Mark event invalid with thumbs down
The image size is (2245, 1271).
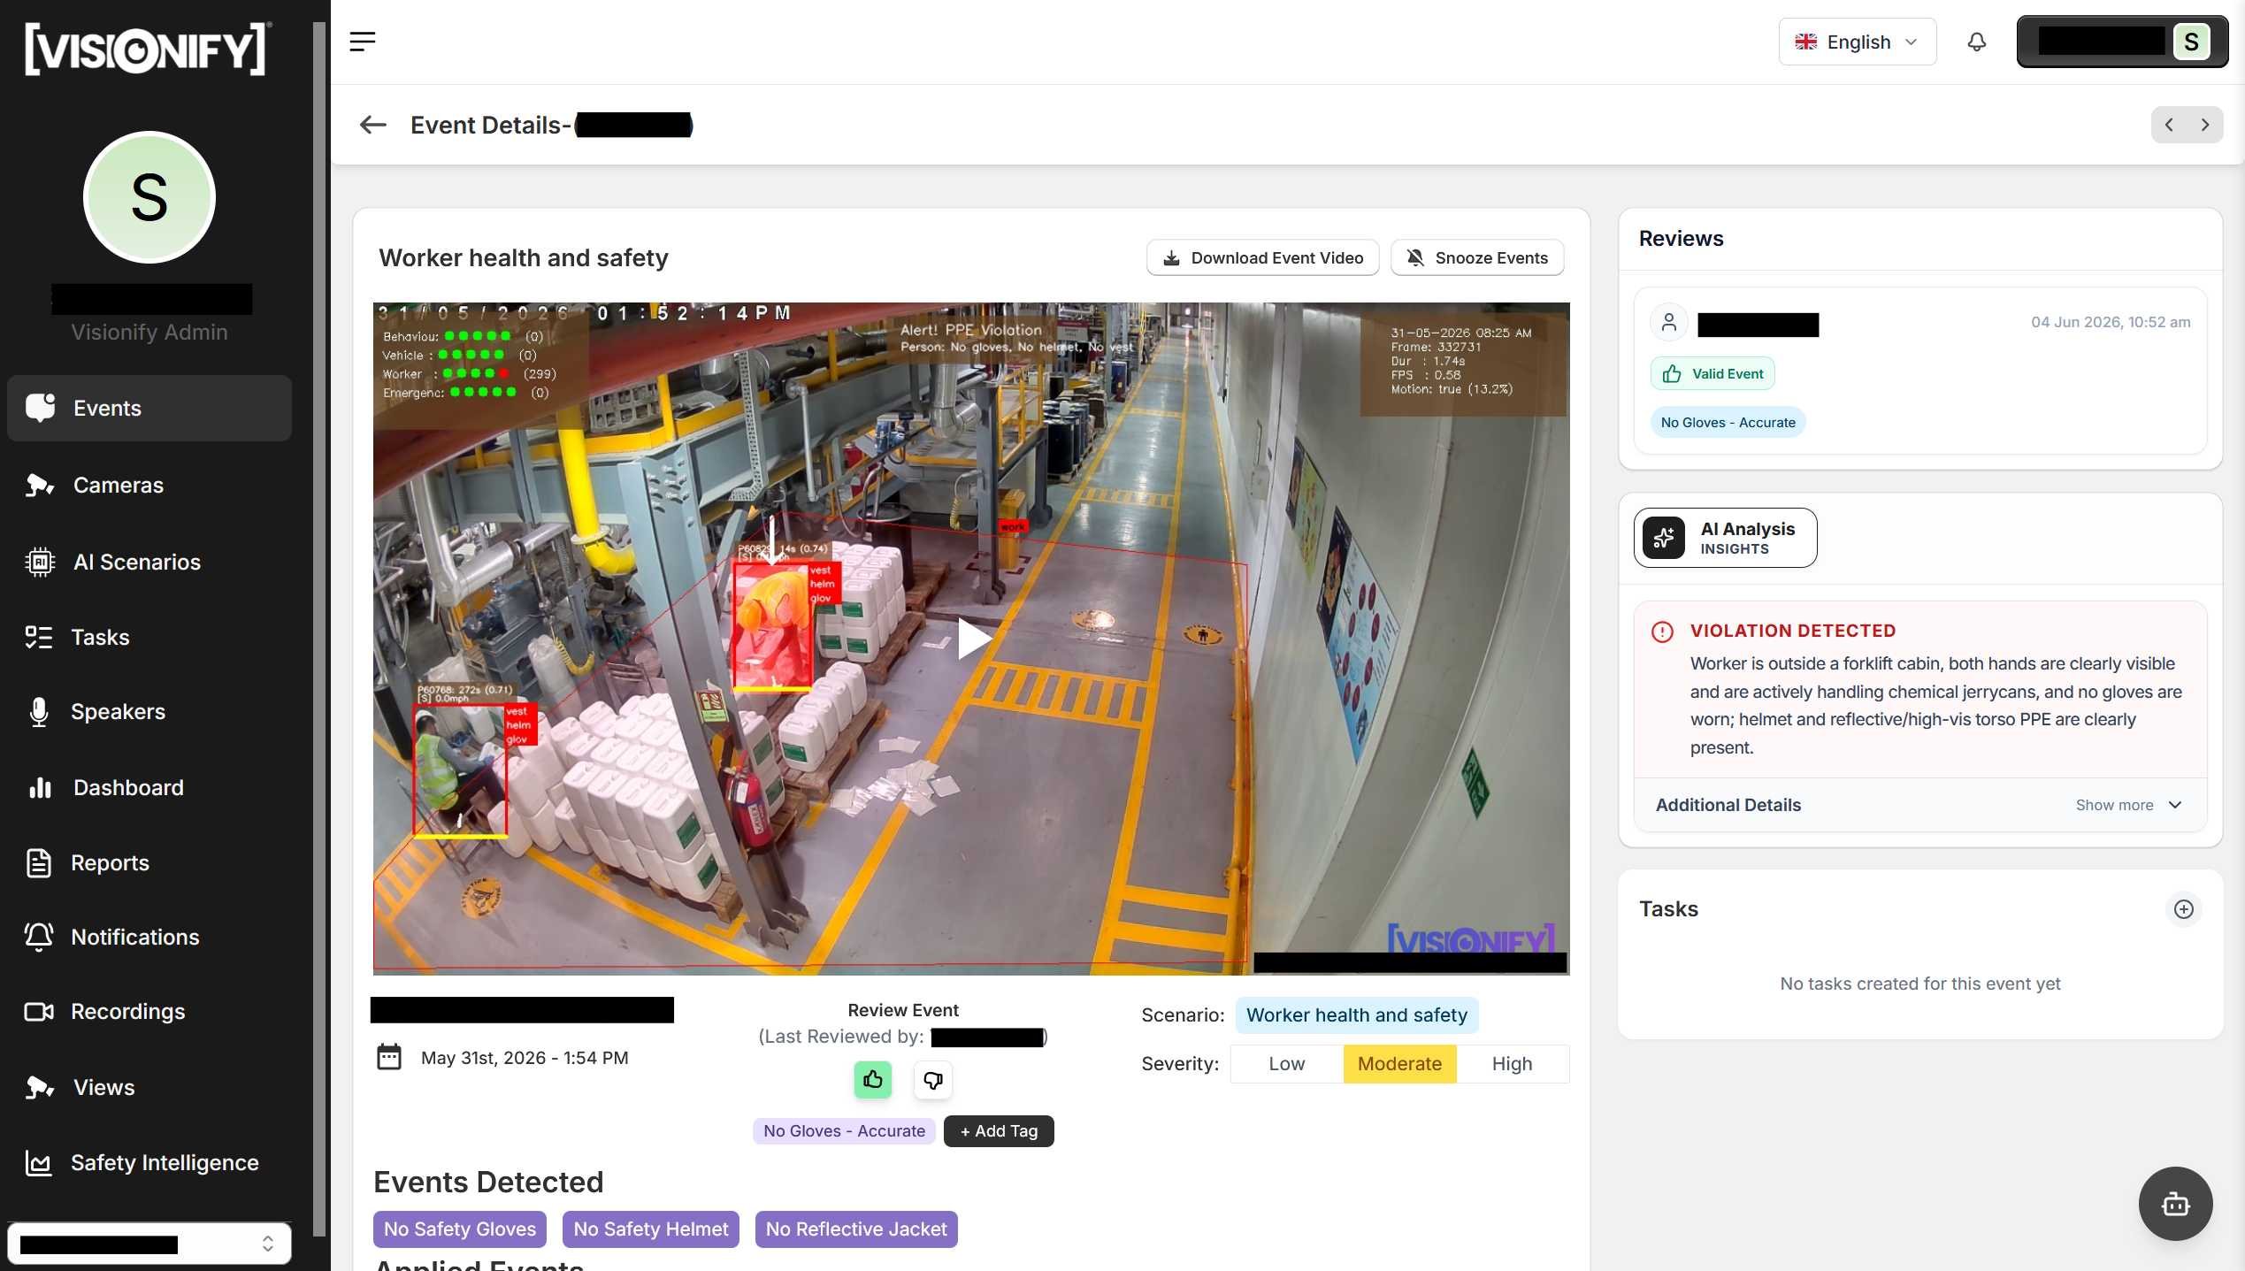click(x=932, y=1079)
